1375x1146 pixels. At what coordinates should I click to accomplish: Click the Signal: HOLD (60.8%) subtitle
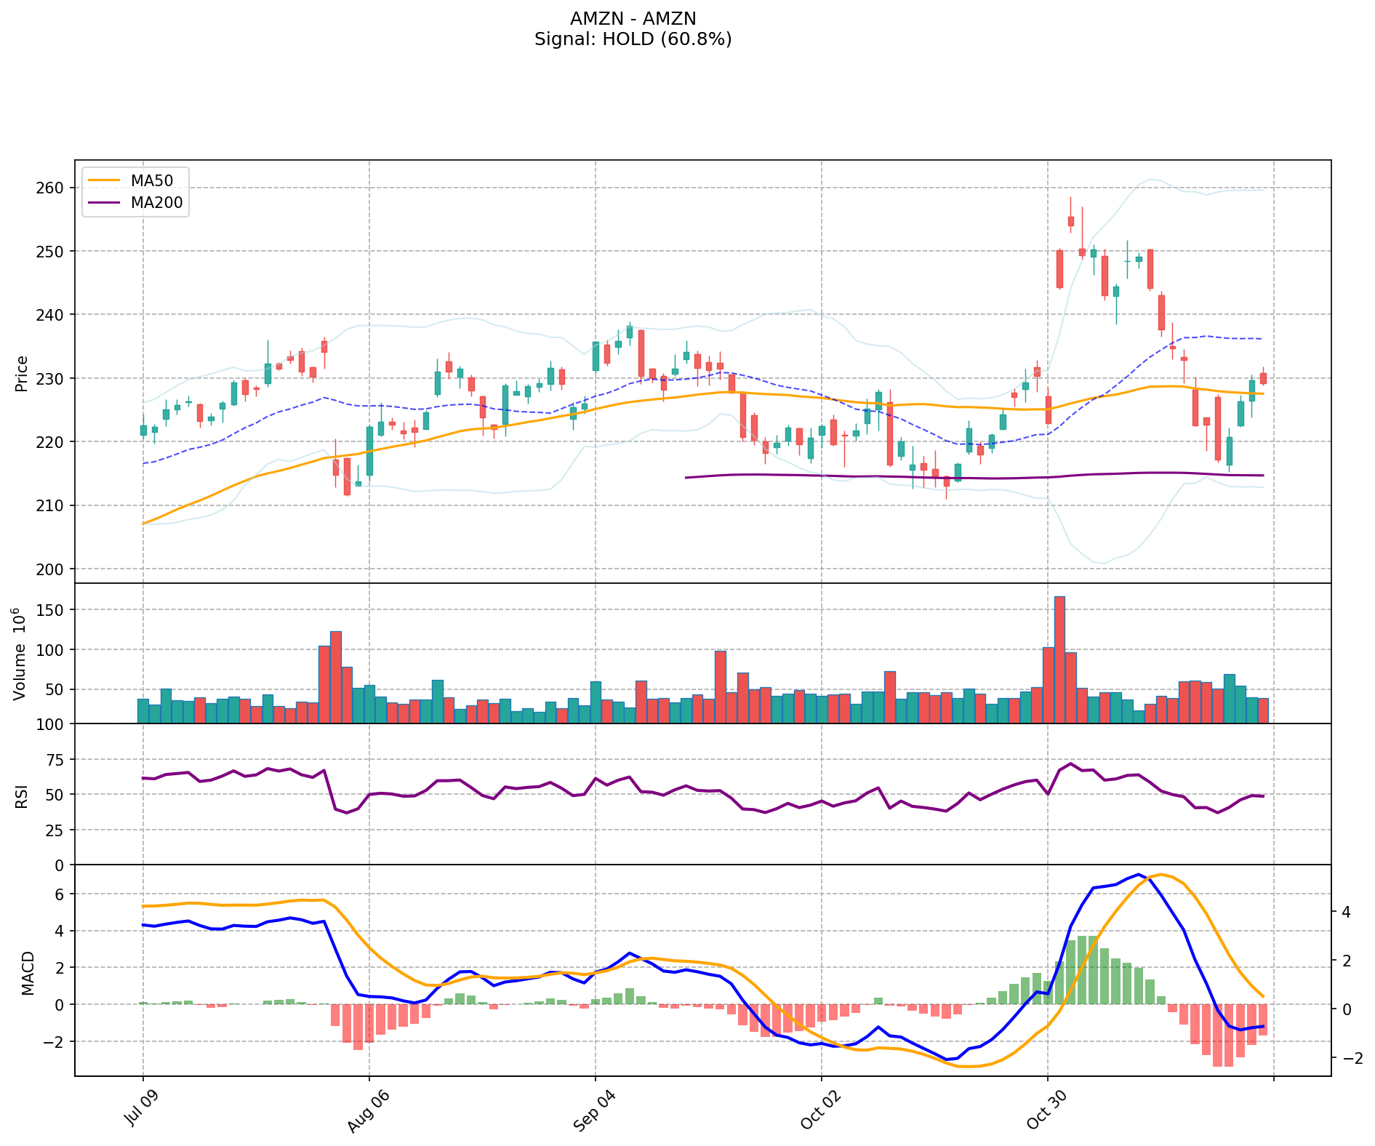pyautogui.click(x=633, y=39)
